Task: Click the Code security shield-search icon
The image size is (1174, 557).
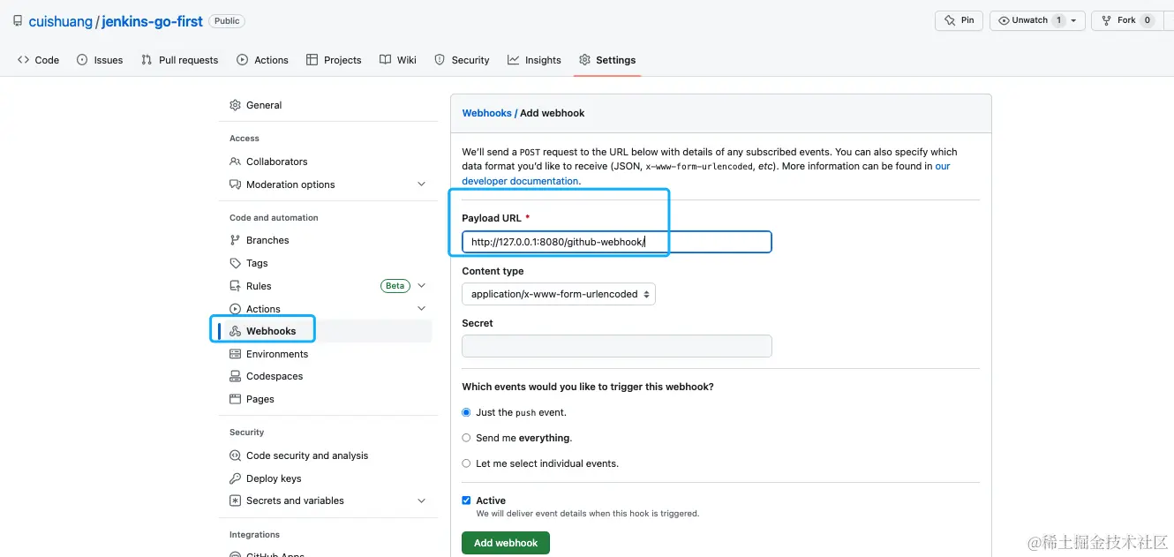Action: click(235, 455)
